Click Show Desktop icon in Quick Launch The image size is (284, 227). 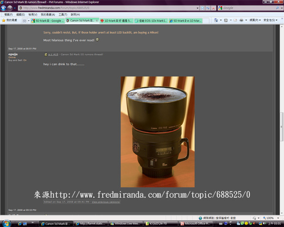tap(25, 224)
